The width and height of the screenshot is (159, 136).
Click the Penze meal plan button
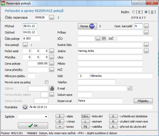click(87, 26)
